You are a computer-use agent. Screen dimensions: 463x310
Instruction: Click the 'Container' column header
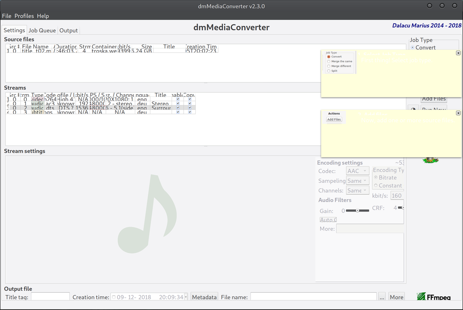coord(104,46)
